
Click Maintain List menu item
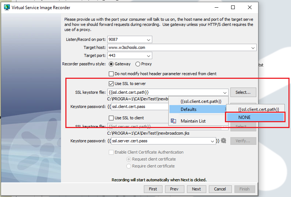click(x=193, y=121)
